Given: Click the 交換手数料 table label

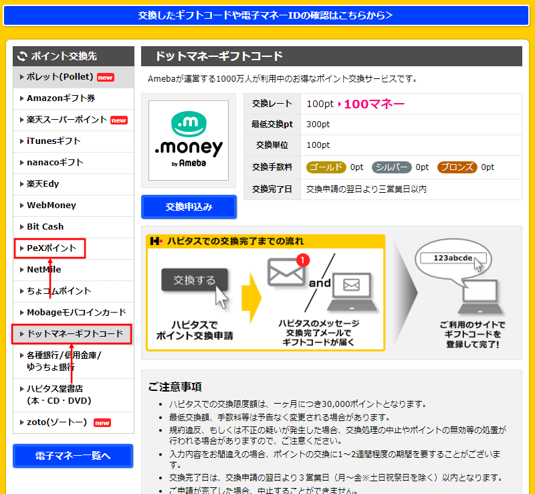Looking at the screenshot, I should click(x=272, y=167).
